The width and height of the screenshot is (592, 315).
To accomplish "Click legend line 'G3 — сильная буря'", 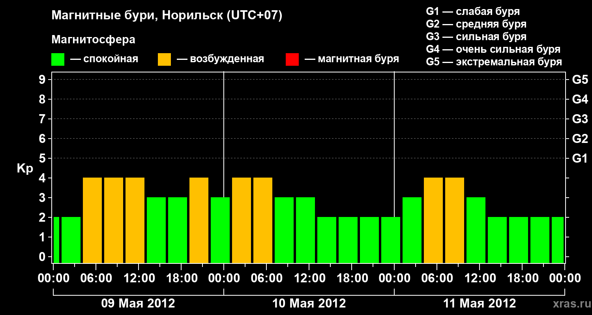I will pyautogui.click(x=476, y=37).
